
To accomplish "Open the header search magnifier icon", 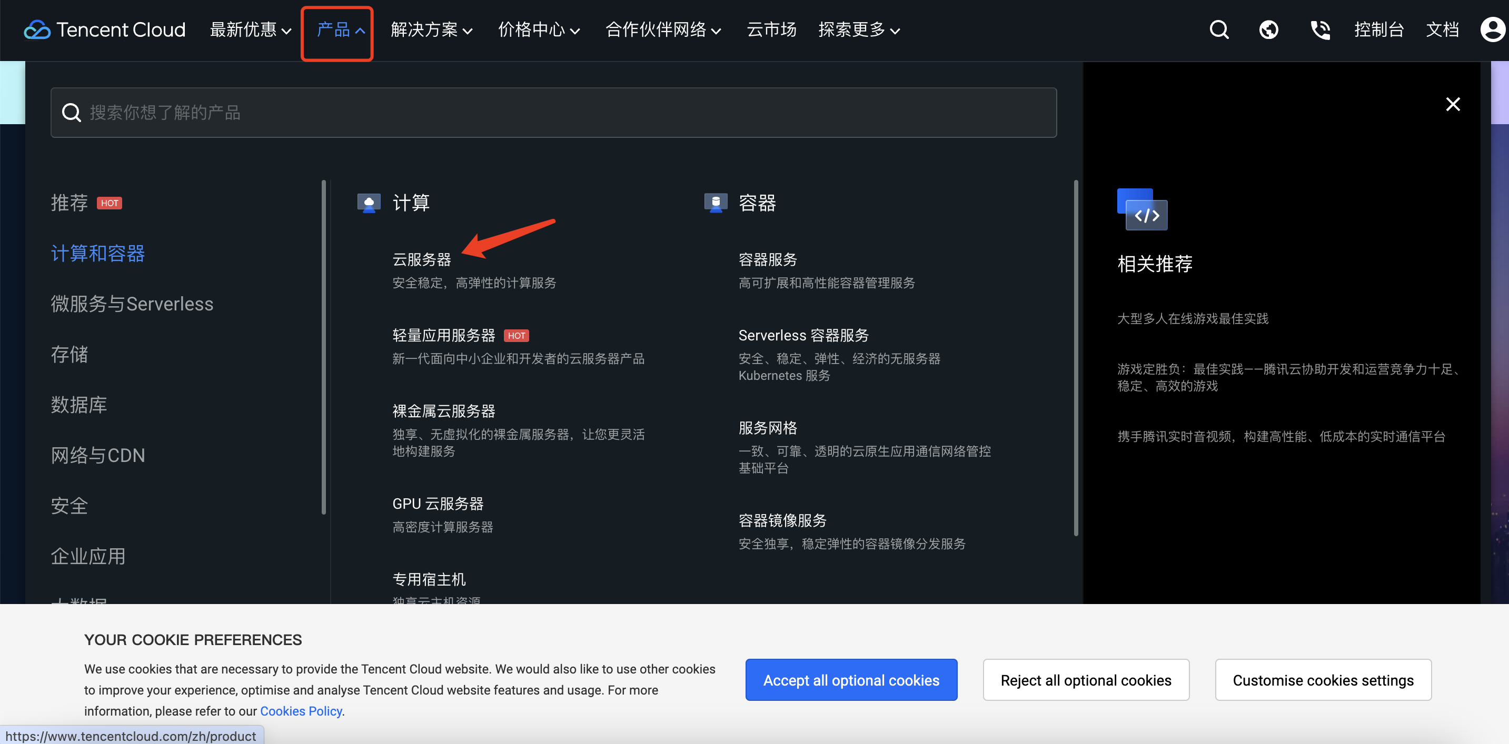I will pyautogui.click(x=1219, y=29).
